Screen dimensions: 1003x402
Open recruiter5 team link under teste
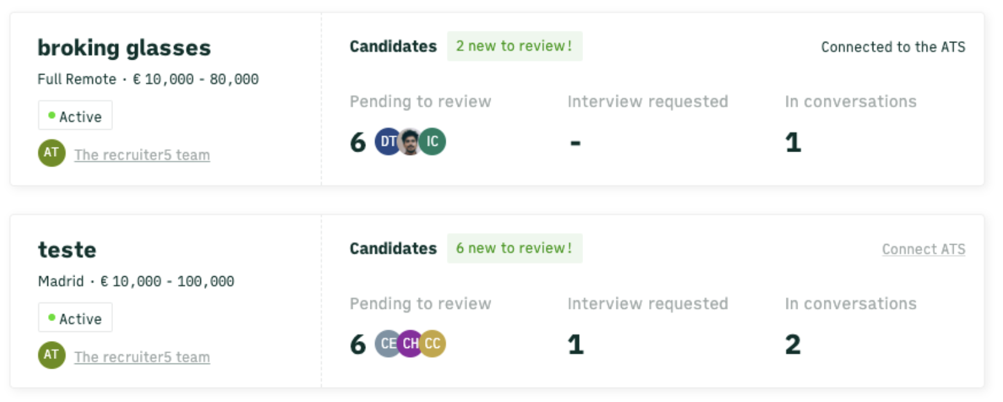click(142, 357)
